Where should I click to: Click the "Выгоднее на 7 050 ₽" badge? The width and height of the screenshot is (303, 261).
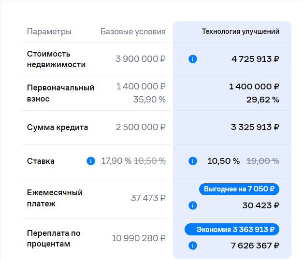(239, 189)
